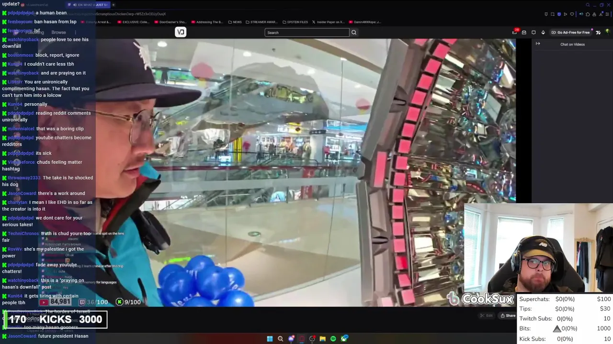Open the Twitch nav more-options dots

click(75, 32)
